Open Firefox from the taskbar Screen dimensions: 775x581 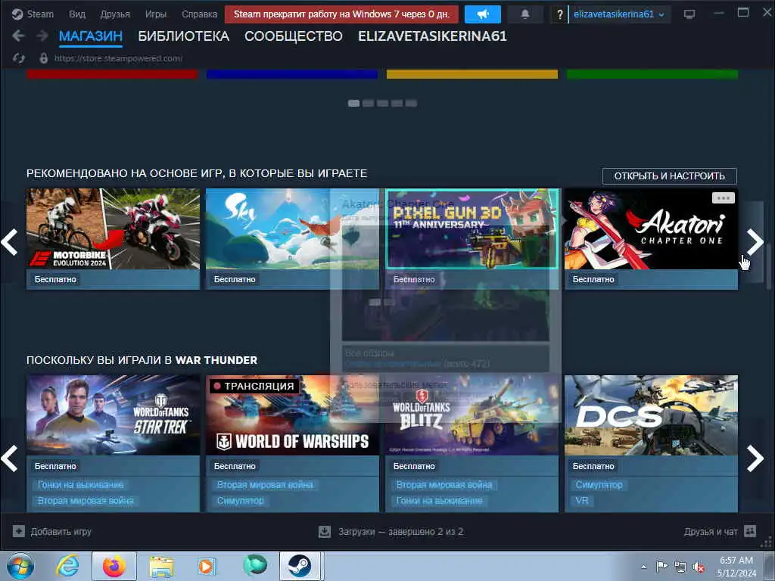point(114,566)
